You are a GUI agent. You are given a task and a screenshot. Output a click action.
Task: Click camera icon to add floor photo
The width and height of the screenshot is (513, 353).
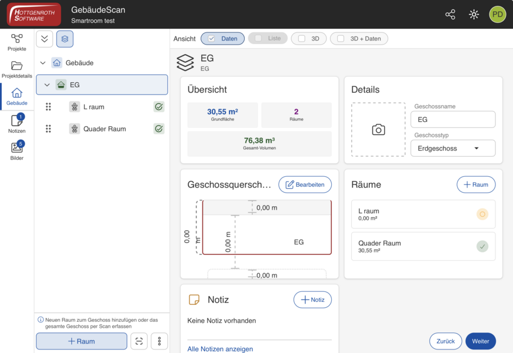[378, 130]
